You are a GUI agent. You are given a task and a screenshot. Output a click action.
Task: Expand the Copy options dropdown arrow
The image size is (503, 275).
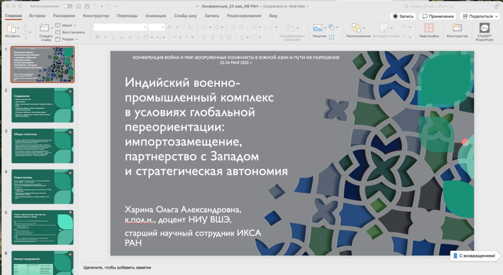[30, 32]
